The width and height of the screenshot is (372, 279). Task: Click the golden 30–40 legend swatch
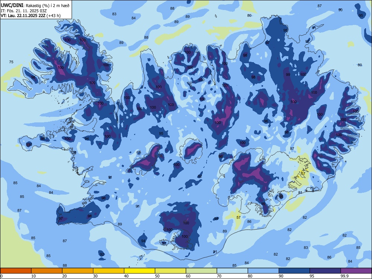pyautogui.click(x=109, y=271)
